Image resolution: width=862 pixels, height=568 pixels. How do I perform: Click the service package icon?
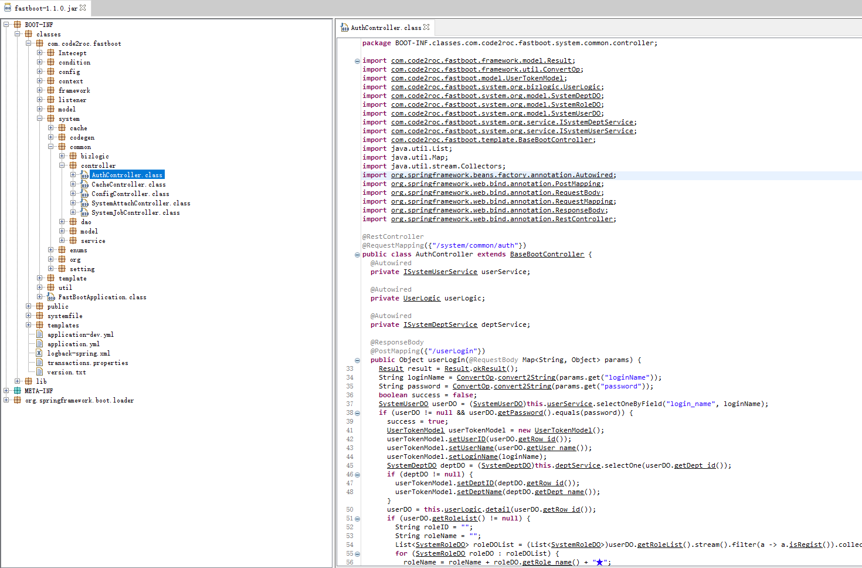point(73,241)
